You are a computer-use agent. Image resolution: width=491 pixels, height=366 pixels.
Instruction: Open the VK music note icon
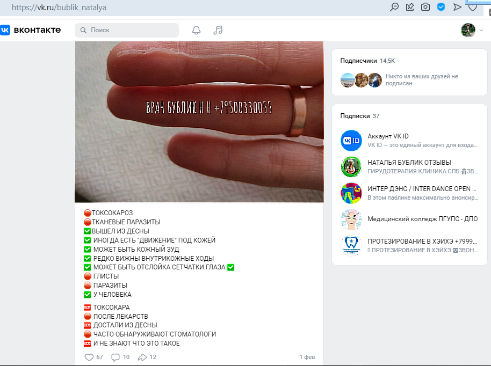point(218,30)
